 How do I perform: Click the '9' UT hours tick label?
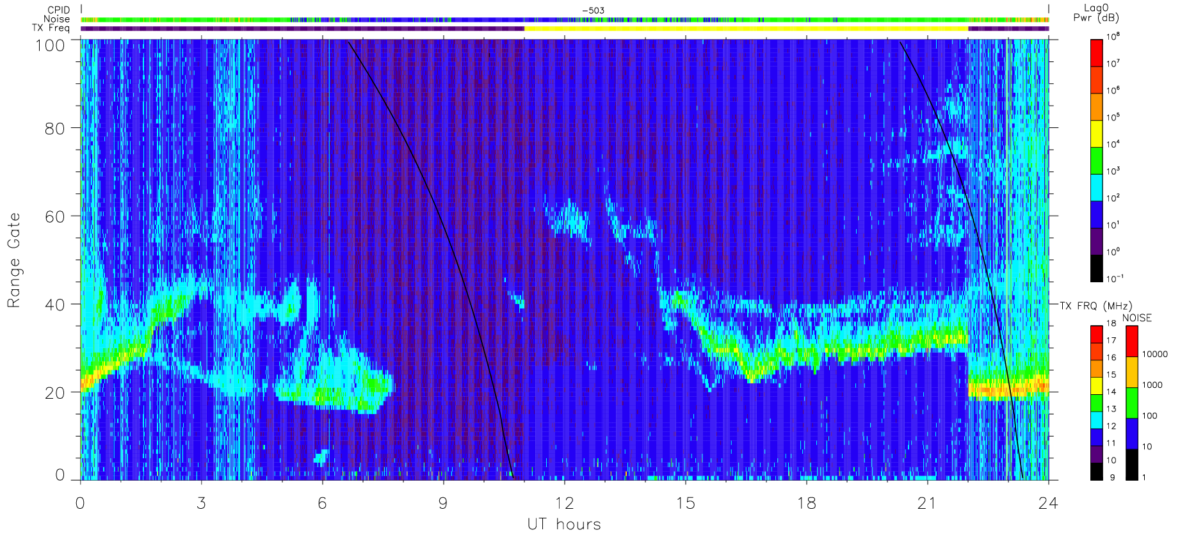click(x=443, y=503)
